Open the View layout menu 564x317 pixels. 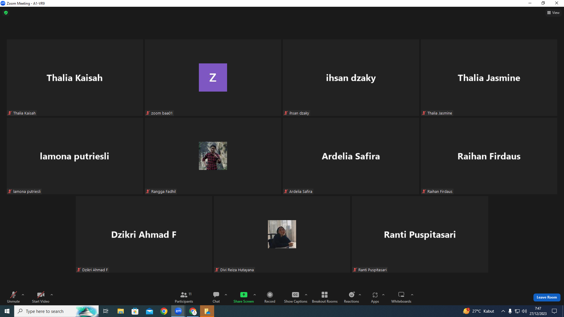click(553, 13)
